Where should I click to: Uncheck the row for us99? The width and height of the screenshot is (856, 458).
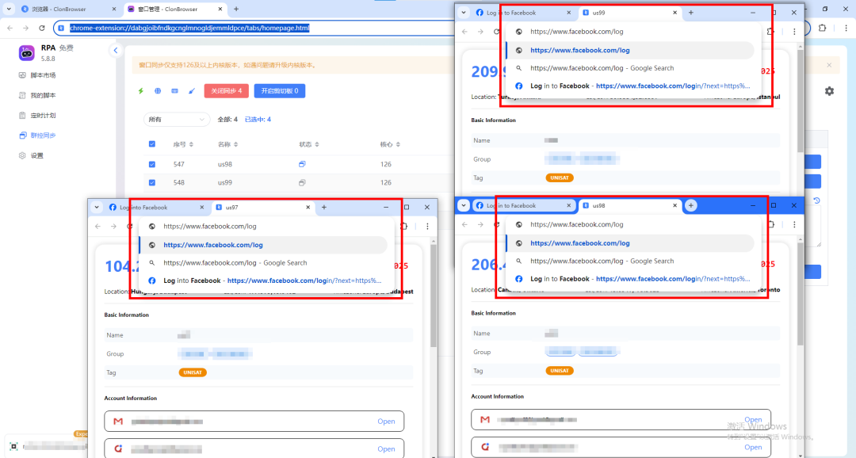[151, 182]
